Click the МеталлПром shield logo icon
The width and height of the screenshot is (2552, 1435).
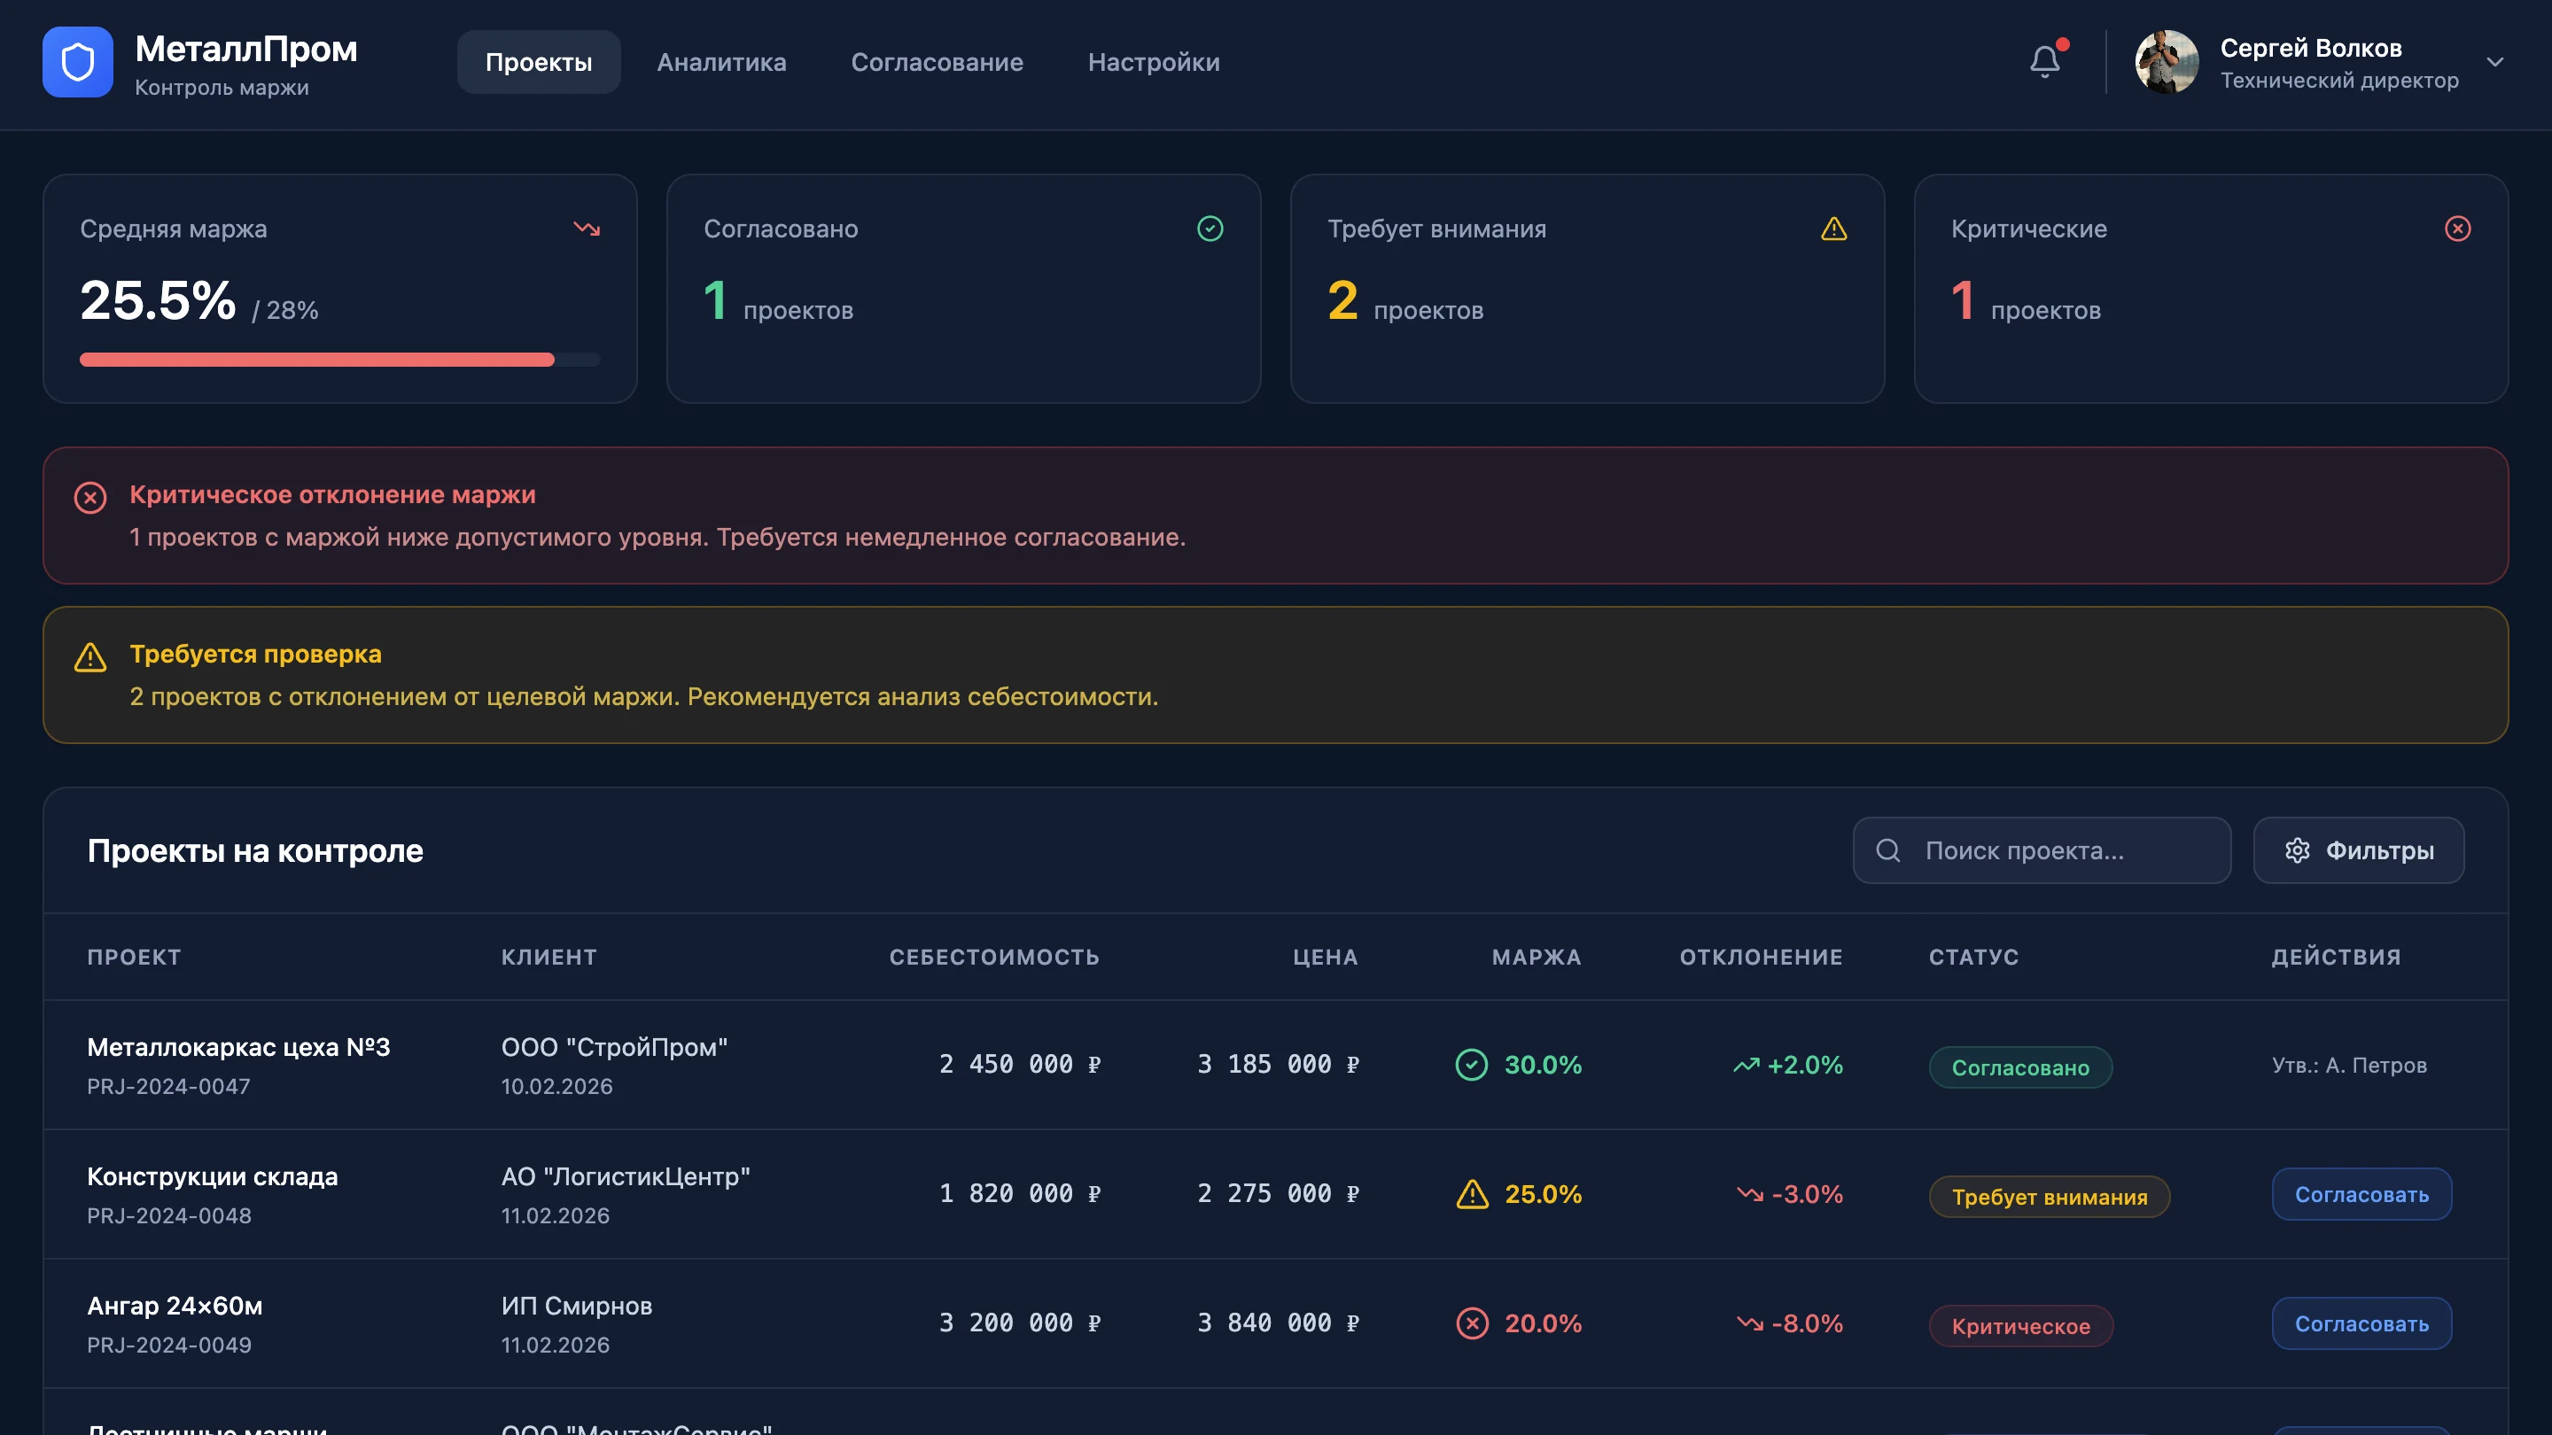pos(77,61)
